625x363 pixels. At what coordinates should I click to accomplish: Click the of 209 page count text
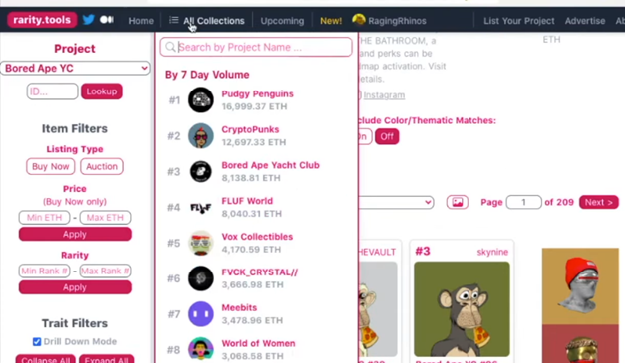tap(559, 202)
